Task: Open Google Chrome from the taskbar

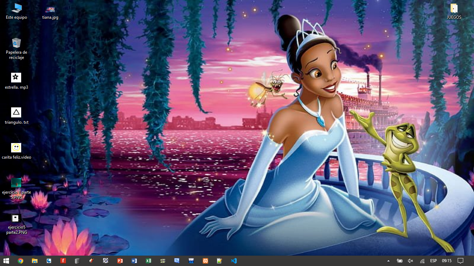Action: click(20, 261)
